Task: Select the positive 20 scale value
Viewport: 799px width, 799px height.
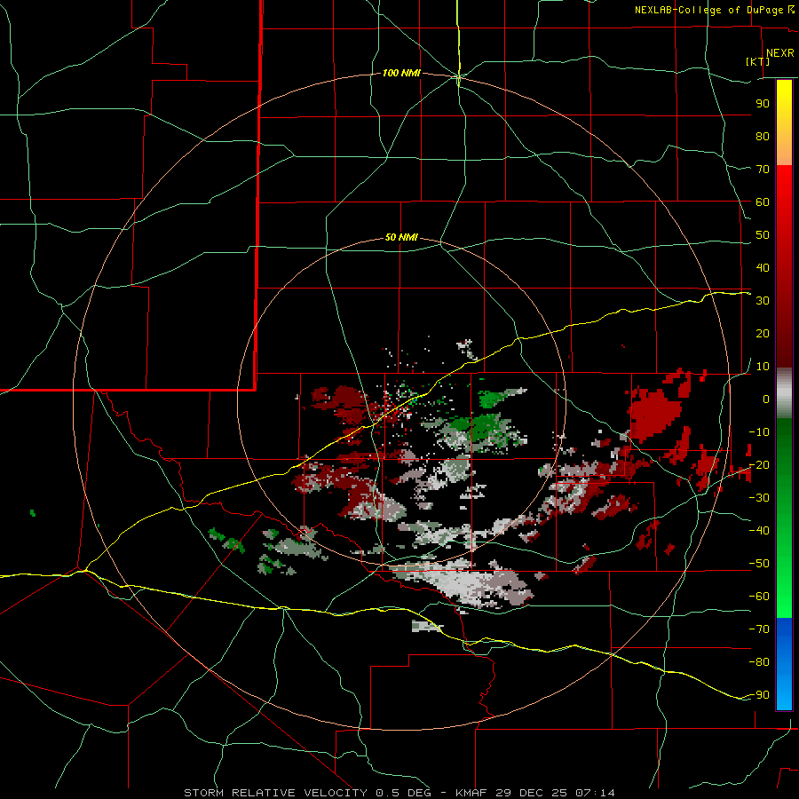Action: click(763, 333)
